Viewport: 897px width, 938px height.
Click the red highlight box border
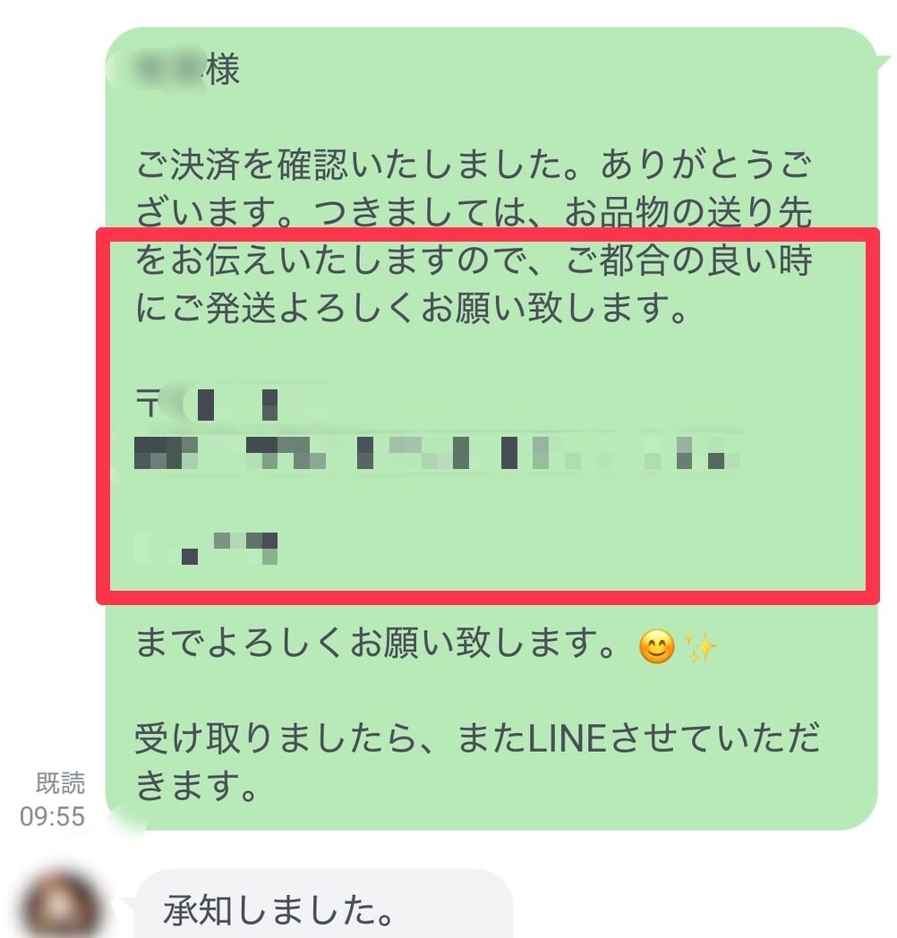point(487,234)
